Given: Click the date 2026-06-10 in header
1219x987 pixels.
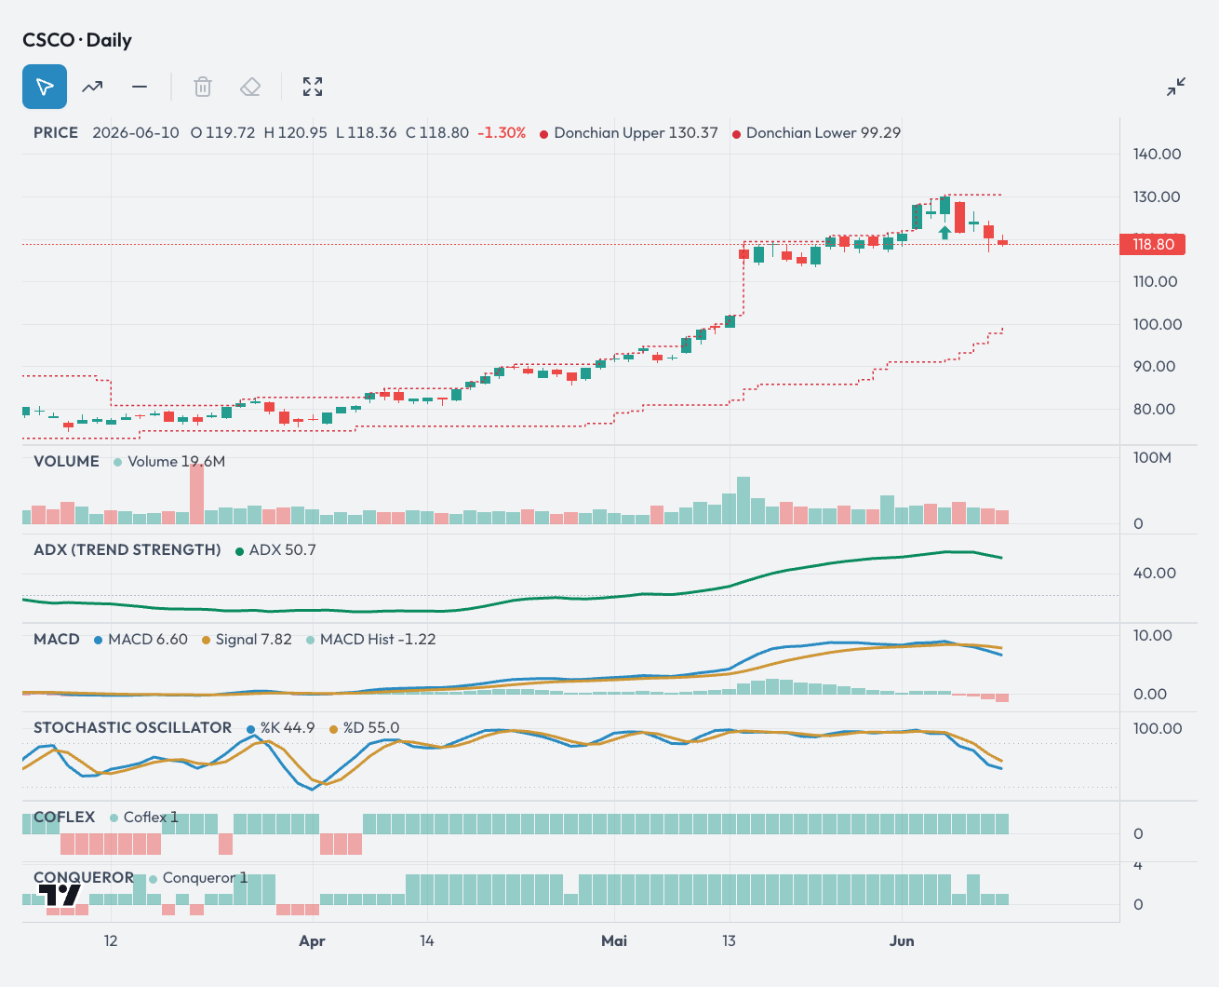Looking at the screenshot, I should click(x=136, y=132).
